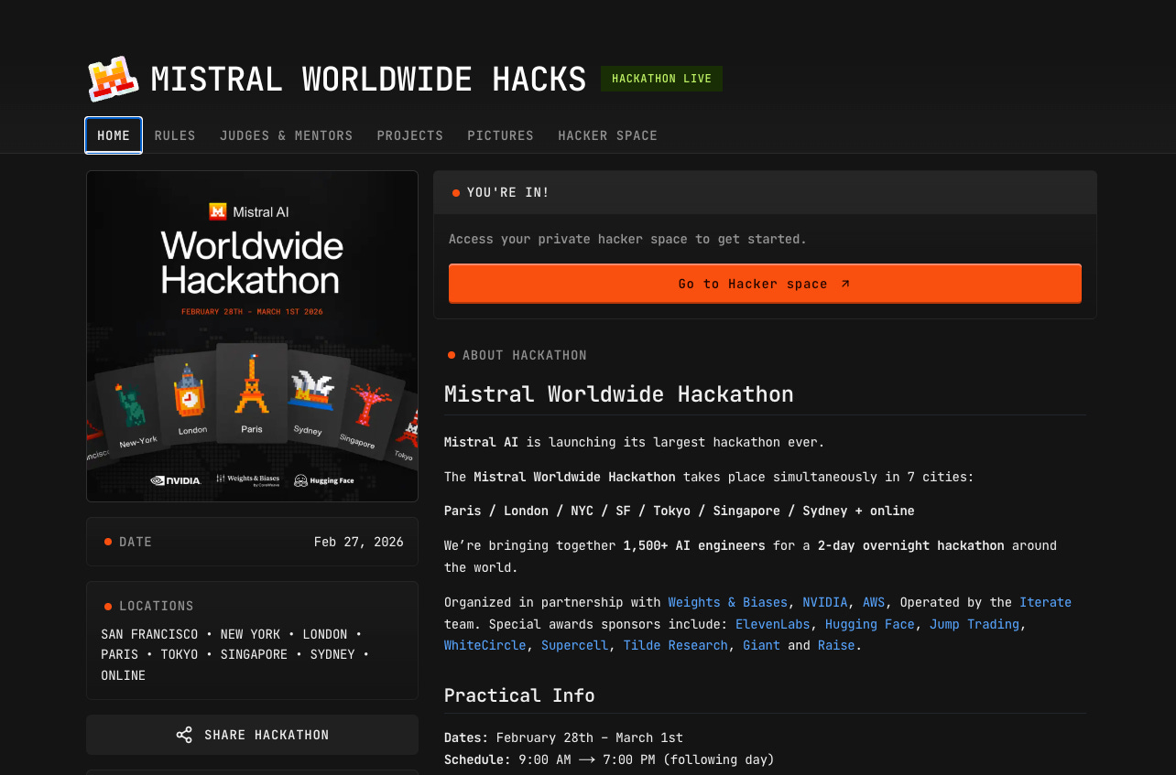The image size is (1176, 775).
Task: Open the Pictures tab
Action: coord(500,135)
